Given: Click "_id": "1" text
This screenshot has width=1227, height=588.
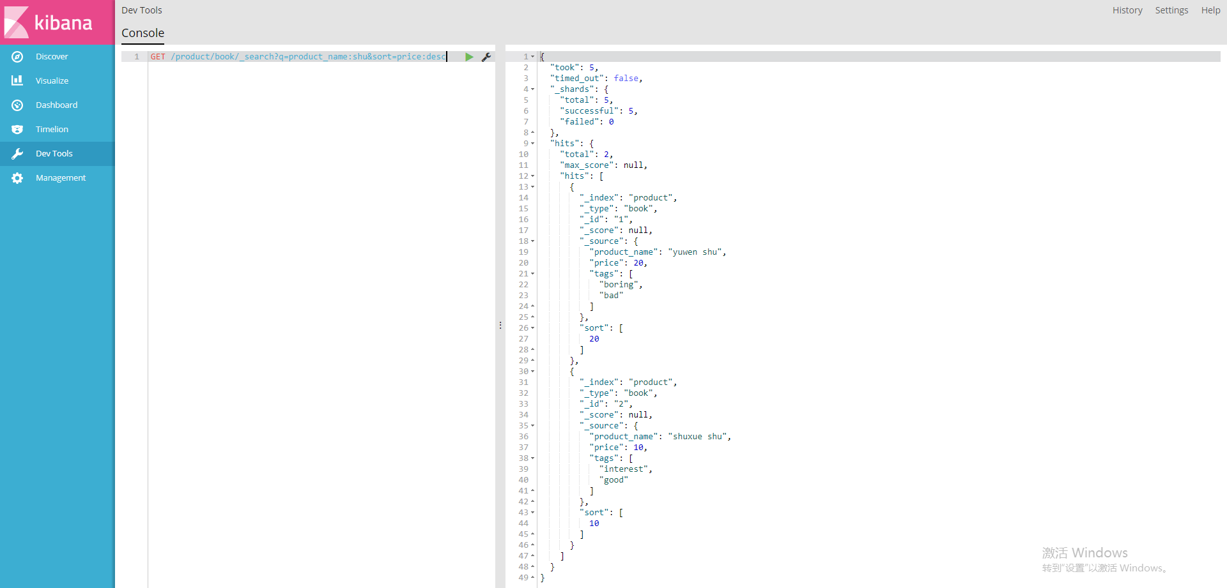Looking at the screenshot, I should point(605,220).
